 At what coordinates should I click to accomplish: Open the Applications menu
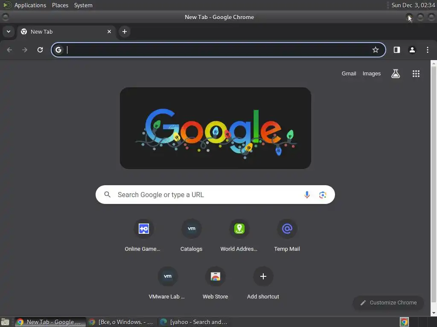click(30, 5)
